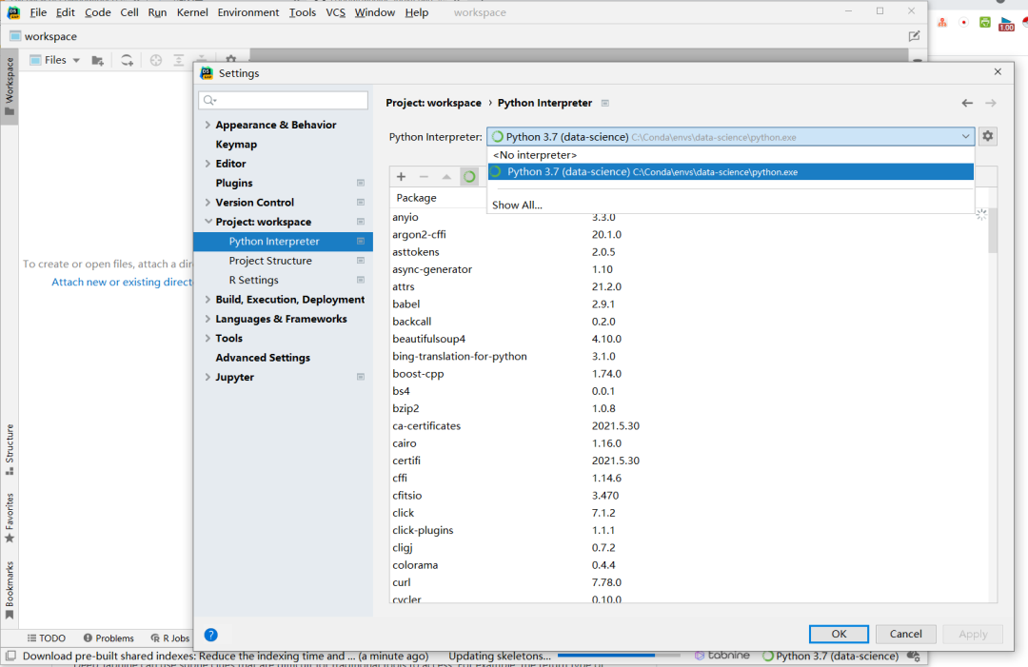
Task: Remove selected package with the minus icon
Action: coord(423,176)
